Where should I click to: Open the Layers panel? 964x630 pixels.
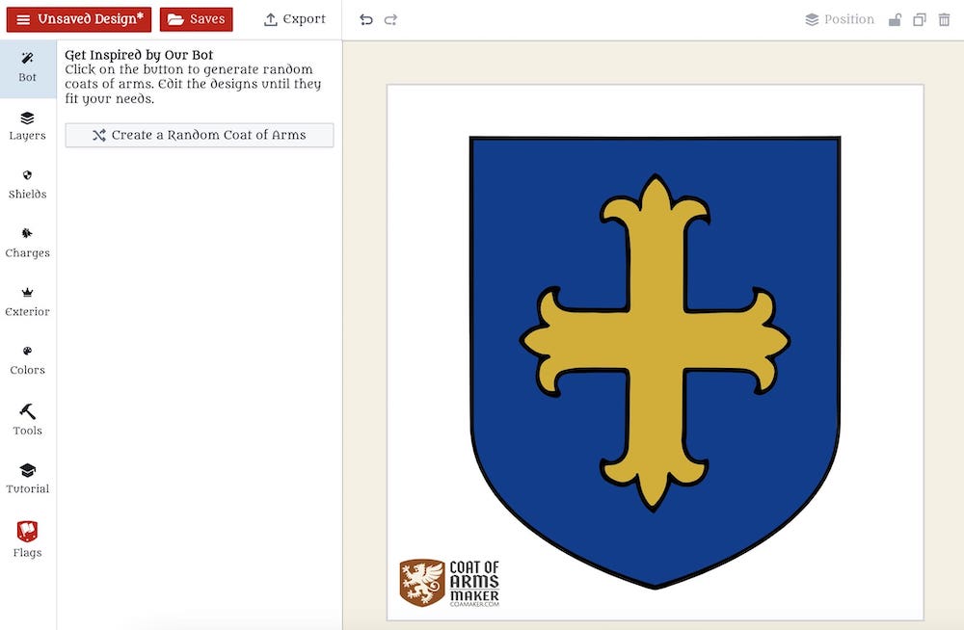click(x=27, y=126)
